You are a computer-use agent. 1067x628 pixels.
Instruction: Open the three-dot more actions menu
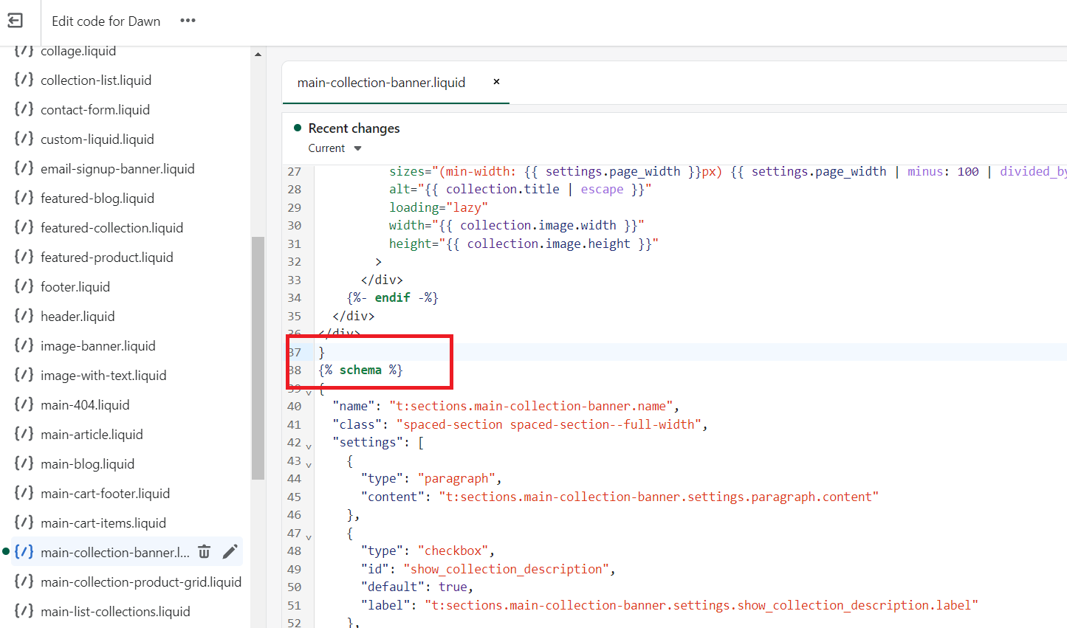click(x=188, y=21)
